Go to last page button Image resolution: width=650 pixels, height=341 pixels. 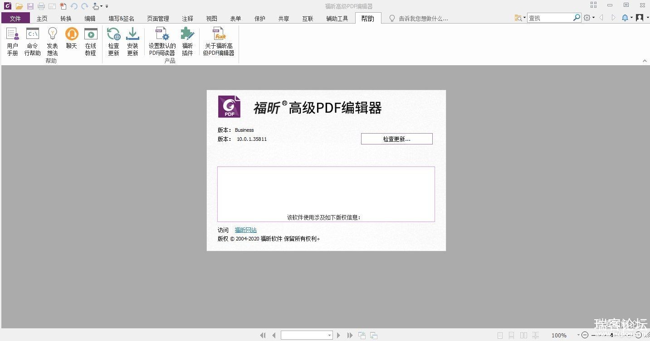[x=350, y=335]
